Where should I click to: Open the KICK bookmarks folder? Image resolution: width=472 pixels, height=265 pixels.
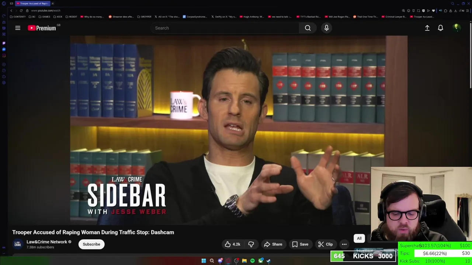58,17
